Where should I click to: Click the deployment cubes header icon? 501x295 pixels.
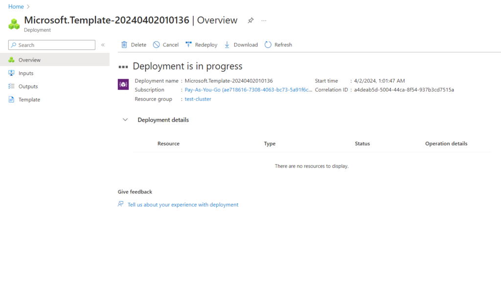(14, 24)
